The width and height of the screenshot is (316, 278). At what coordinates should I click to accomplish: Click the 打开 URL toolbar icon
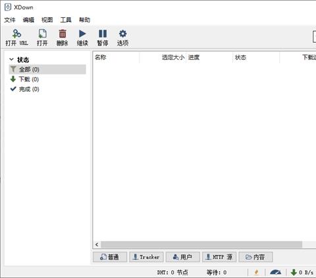pos(16,34)
